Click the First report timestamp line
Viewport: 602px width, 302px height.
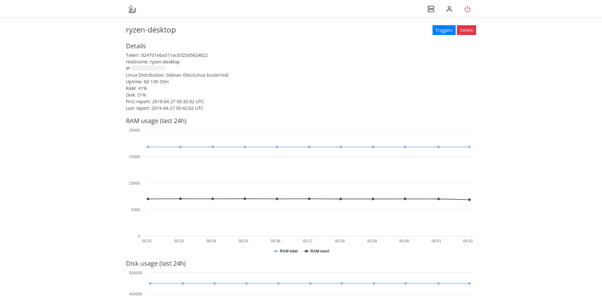pyautogui.click(x=165, y=101)
